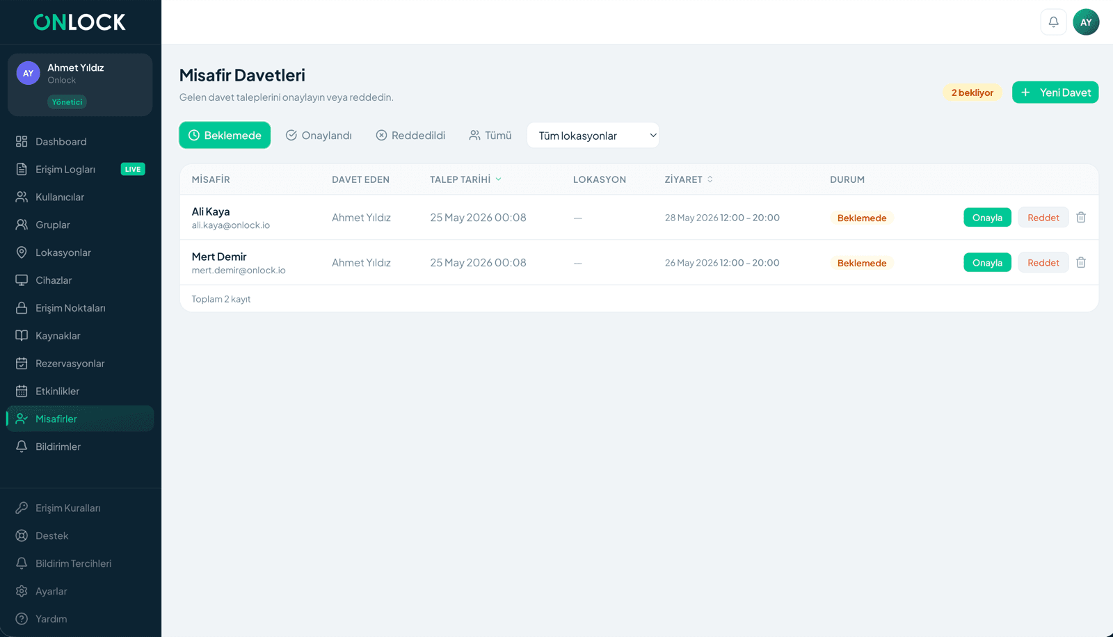1113x637 pixels.
Task: Open the notifications bell in top bar
Action: tap(1053, 22)
